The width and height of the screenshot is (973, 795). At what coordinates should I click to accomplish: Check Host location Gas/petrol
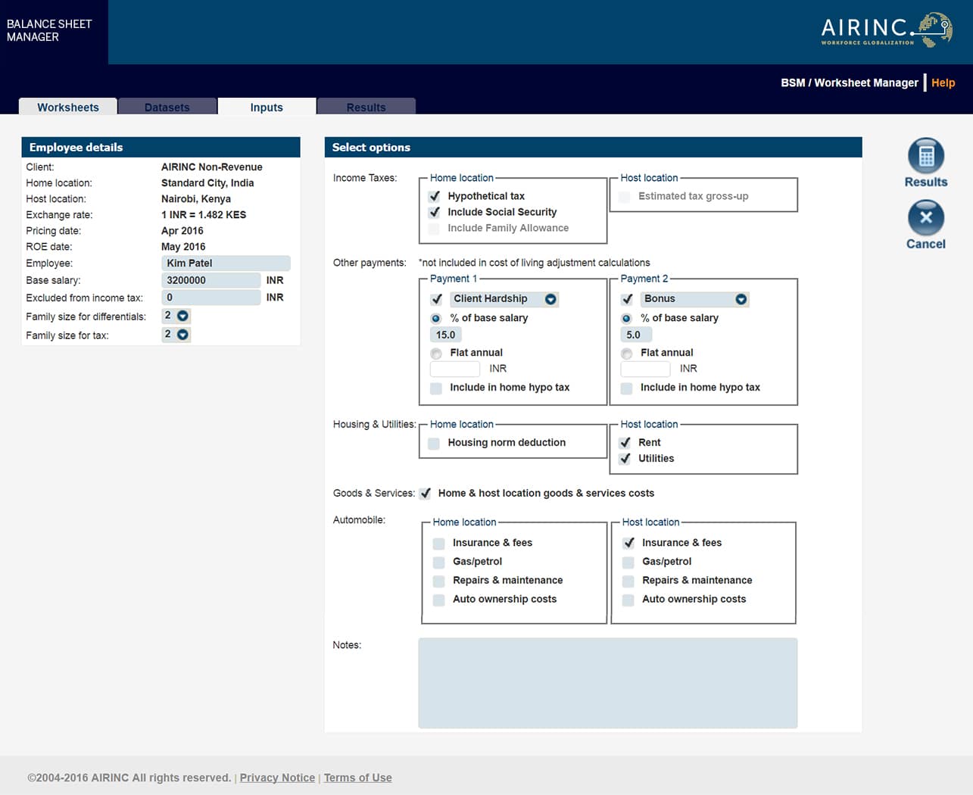pyautogui.click(x=628, y=563)
